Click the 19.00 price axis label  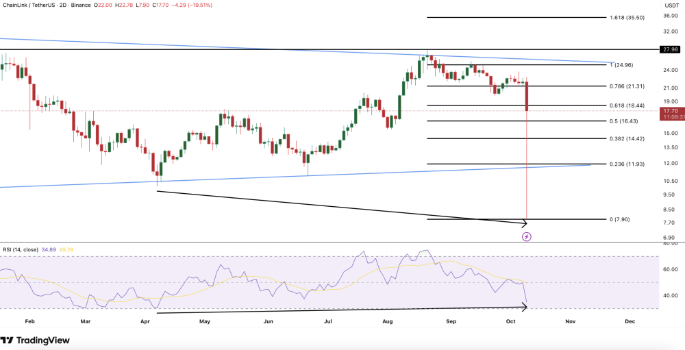[670, 101]
